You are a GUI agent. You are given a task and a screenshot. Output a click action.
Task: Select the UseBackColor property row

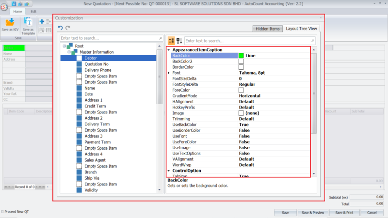click(x=241, y=125)
